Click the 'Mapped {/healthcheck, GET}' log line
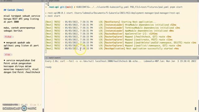Viewport: 199px width, 112px height. 108,37
